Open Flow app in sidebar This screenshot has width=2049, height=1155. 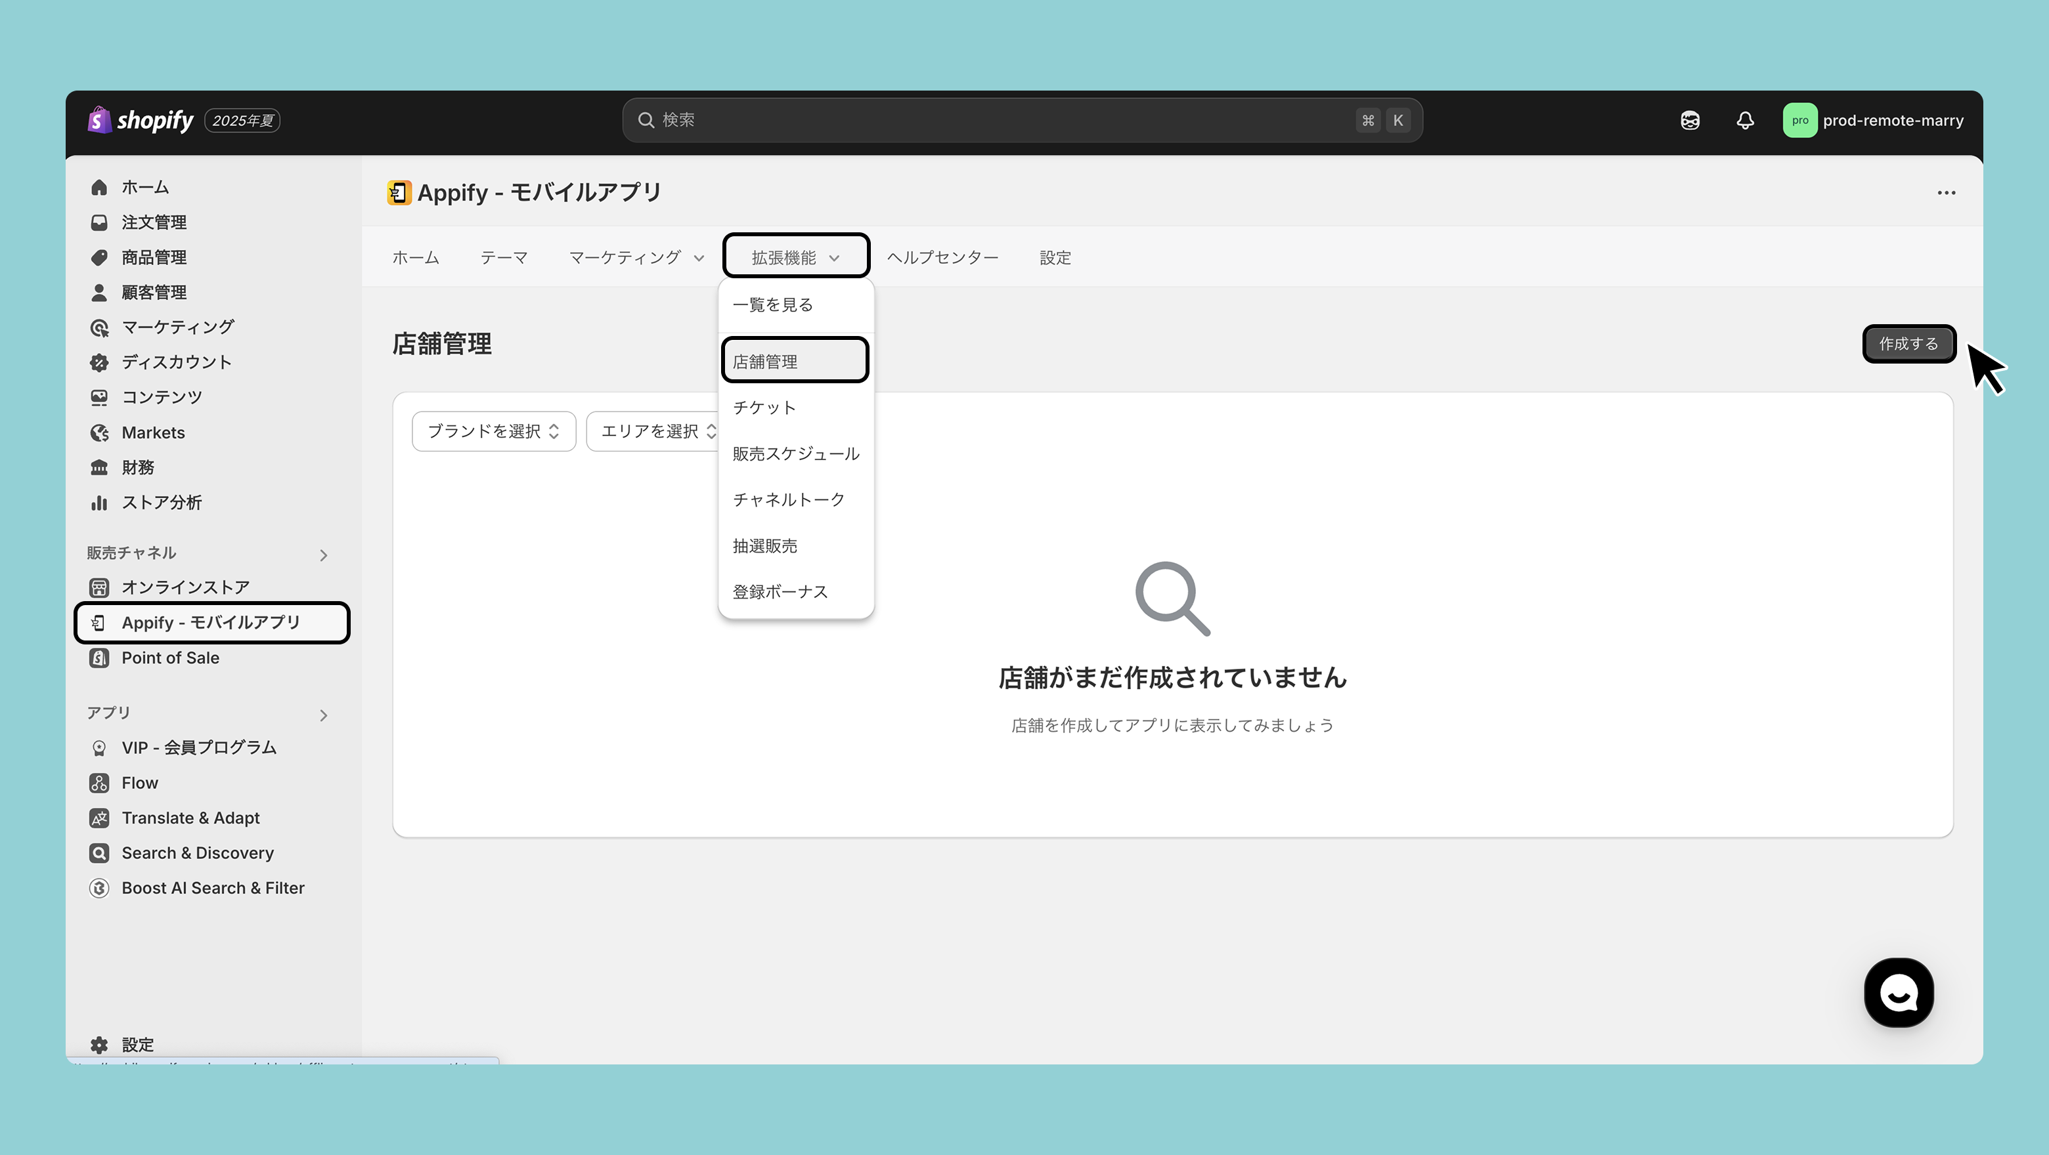[x=139, y=783]
